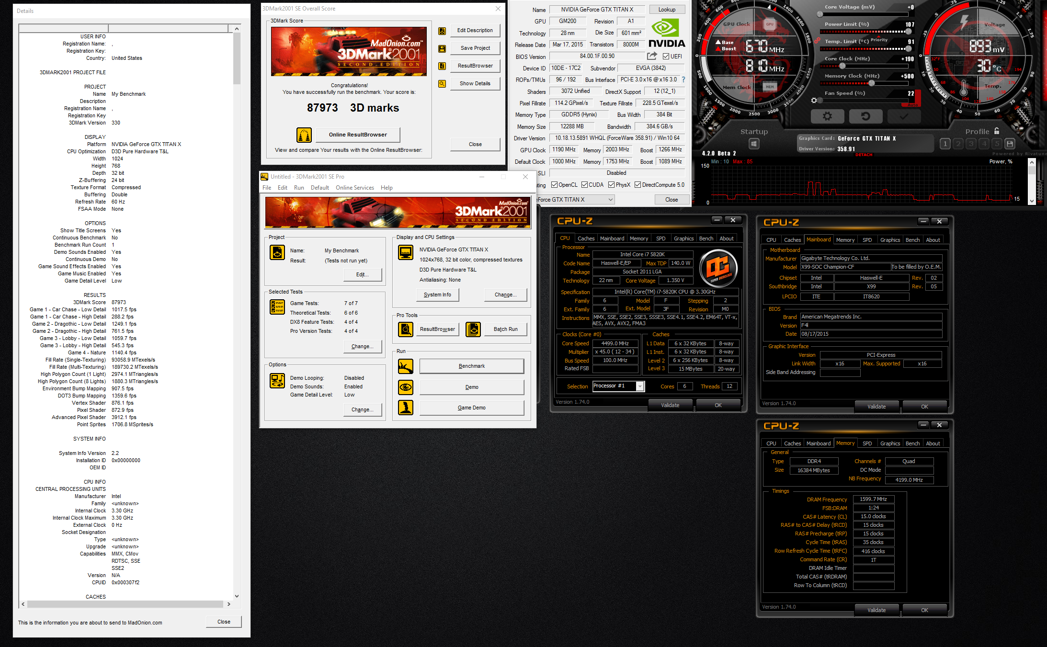Toggle the power and temp limit link icon
The width and height of the screenshot is (1047, 647).
pyautogui.click(x=818, y=40)
